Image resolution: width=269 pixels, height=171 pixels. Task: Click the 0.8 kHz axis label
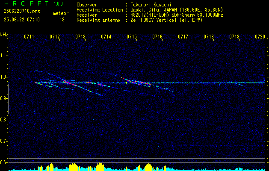(3, 120)
